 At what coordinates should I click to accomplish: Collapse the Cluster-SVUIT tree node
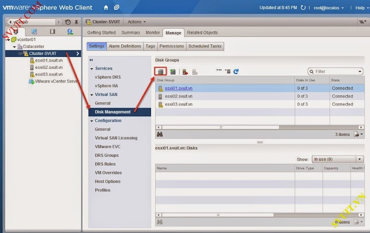click(20, 54)
